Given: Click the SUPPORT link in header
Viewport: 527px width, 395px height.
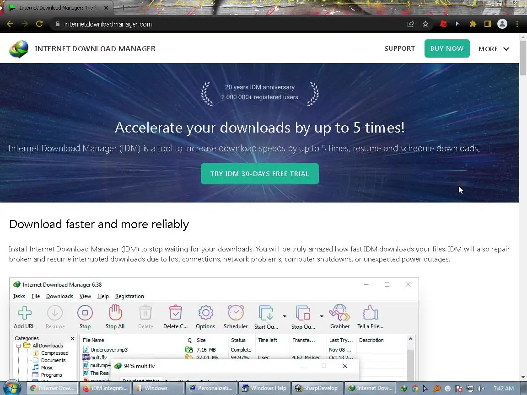Looking at the screenshot, I should pos(399,48).
